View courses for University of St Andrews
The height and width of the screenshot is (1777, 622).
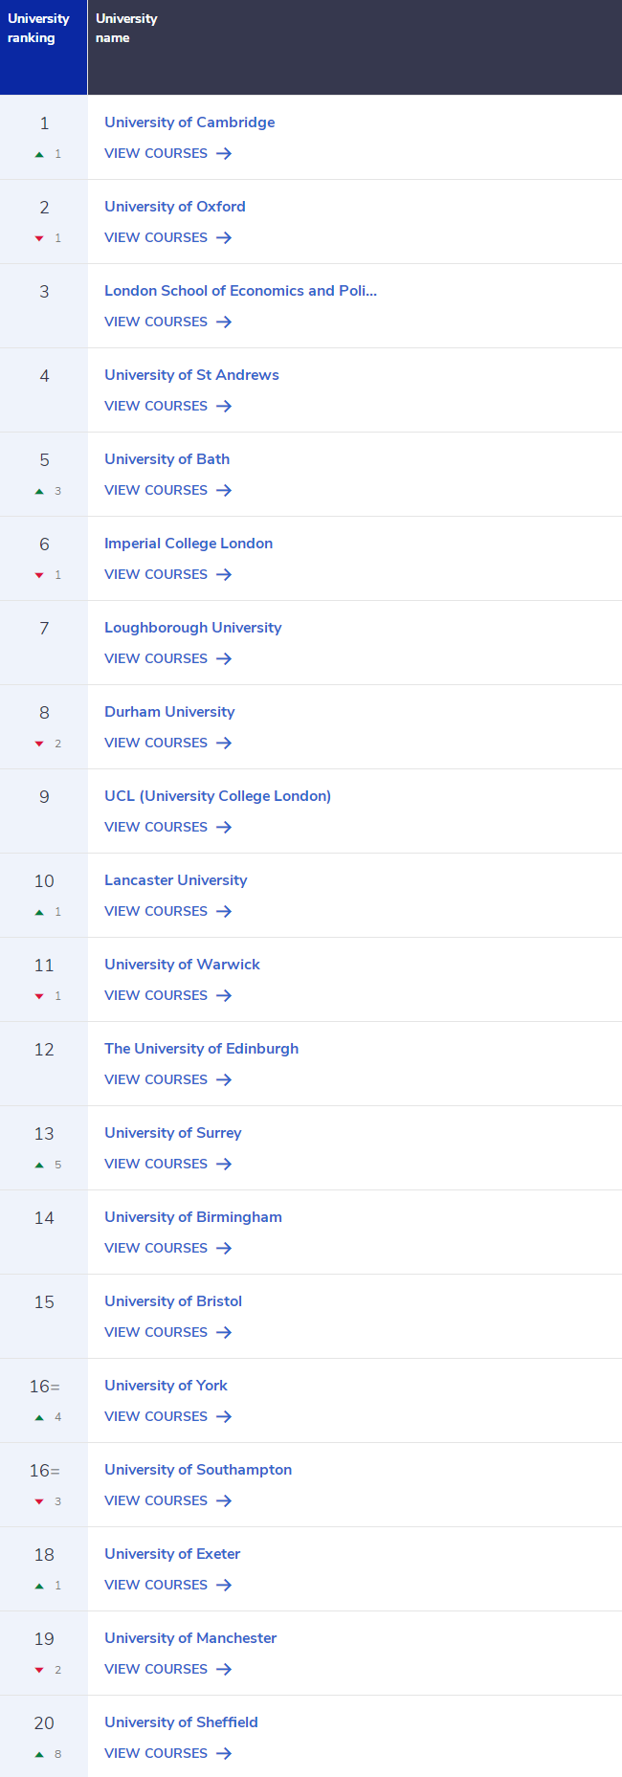tap(168, 406)
